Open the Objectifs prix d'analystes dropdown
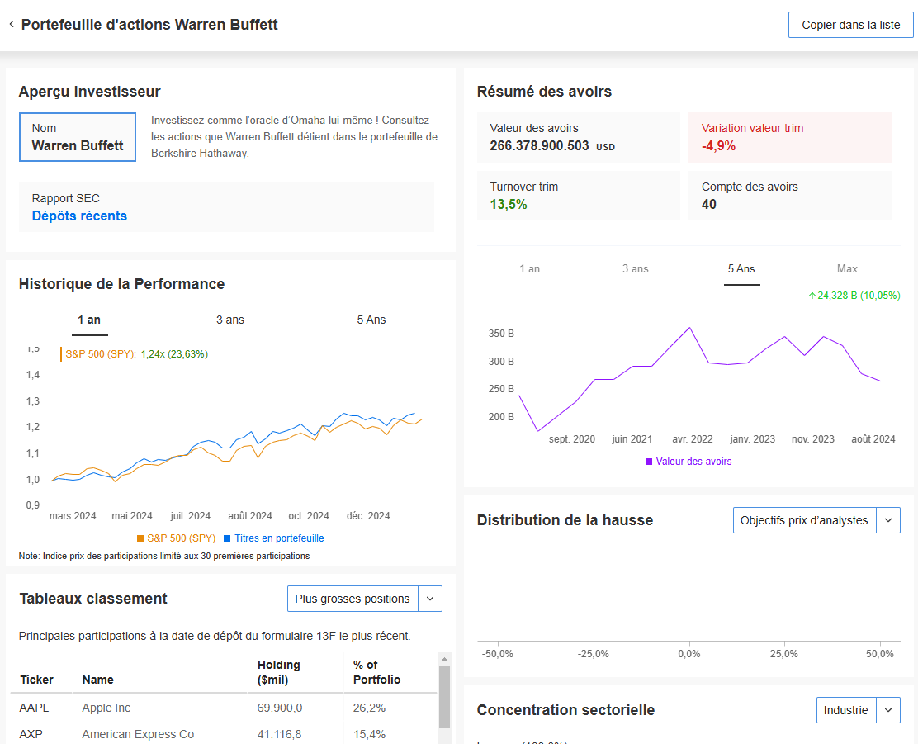The width and height of the screenshot is (918, 744). (804, 520)
